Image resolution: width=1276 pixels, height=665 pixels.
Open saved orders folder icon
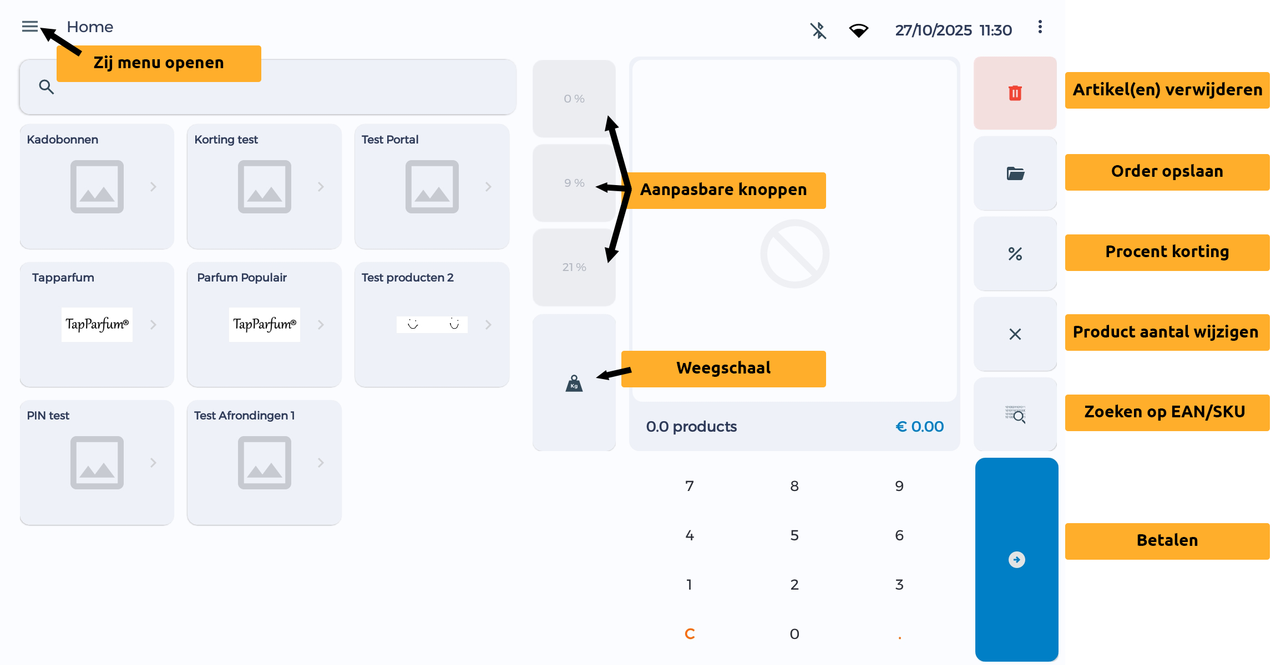[1015, 173]
